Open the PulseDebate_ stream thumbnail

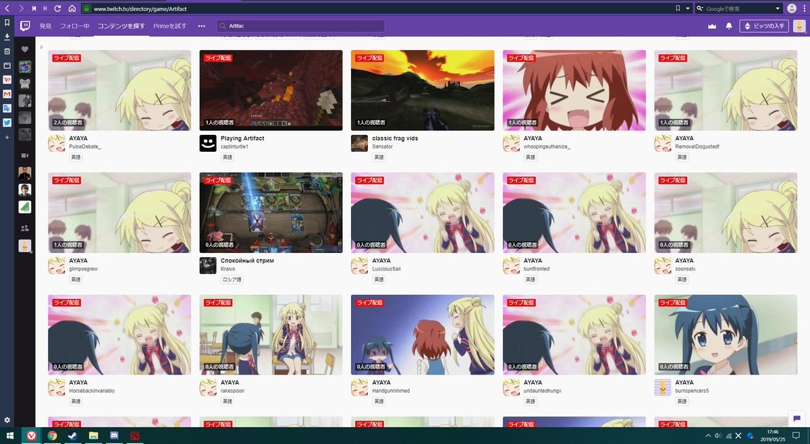click(x=119, y=90)
